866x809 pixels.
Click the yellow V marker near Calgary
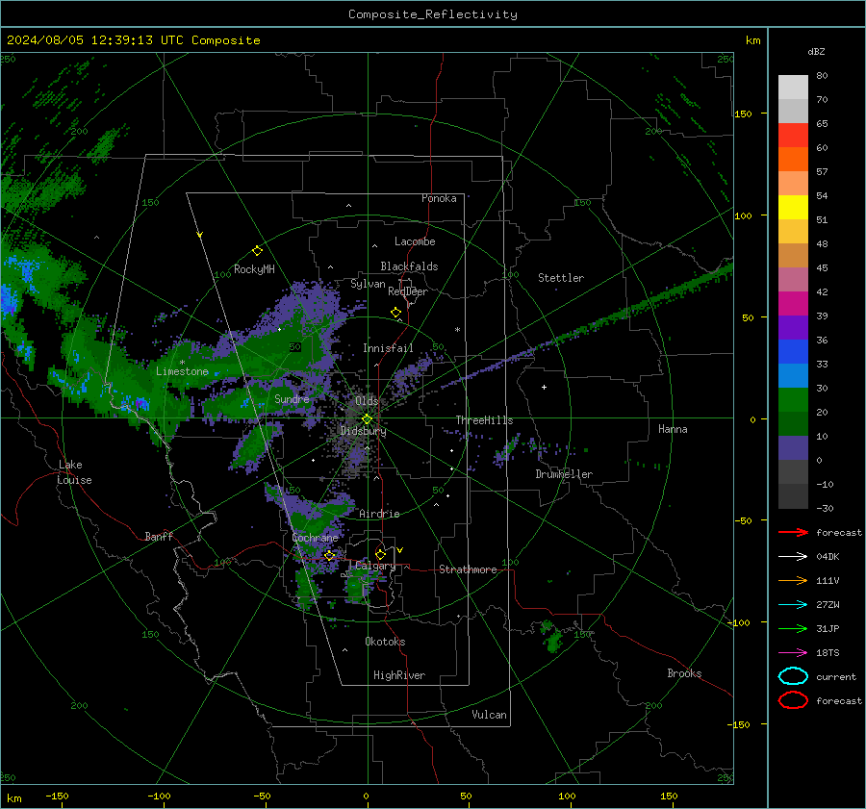point(400,550)
